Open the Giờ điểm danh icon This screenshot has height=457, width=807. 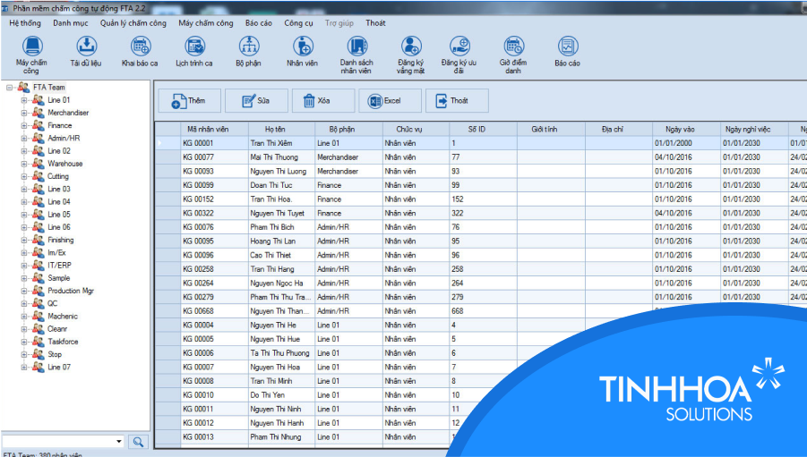click(513, 47)
